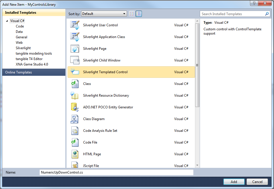Open the Sort by Default dropdown
The width and height of the screenshot is (274, 189).
104,14
